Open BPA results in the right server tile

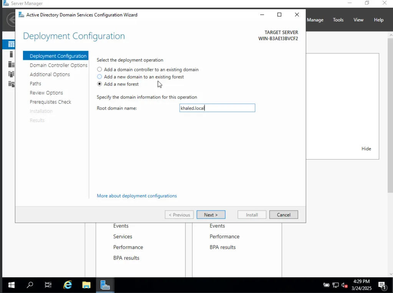(223, 247)
